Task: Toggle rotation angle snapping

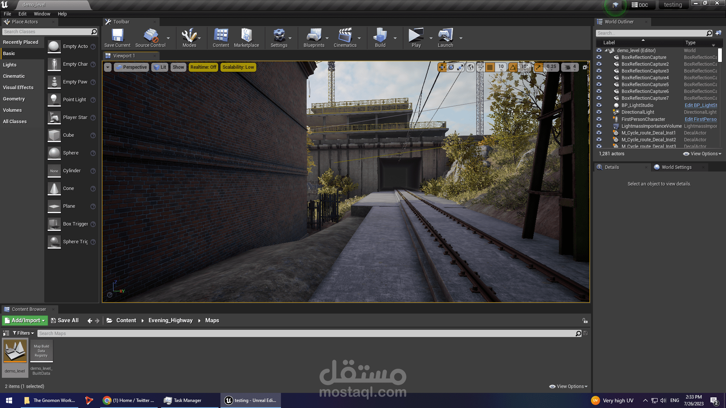Action: (x=513, y=67)
